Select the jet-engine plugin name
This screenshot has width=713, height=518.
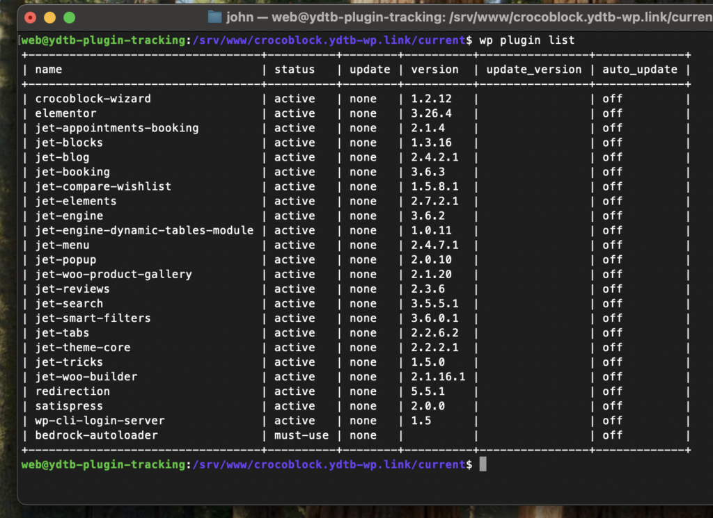pos(69,216)
